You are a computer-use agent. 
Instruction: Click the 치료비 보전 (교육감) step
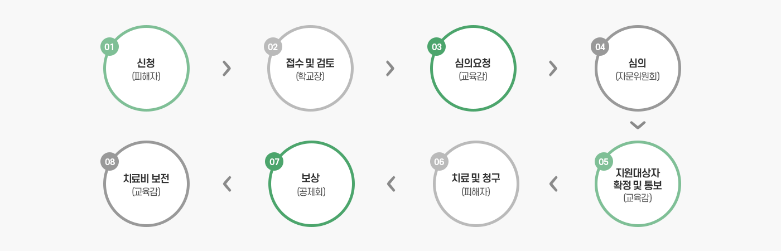(x=146, y=184)
